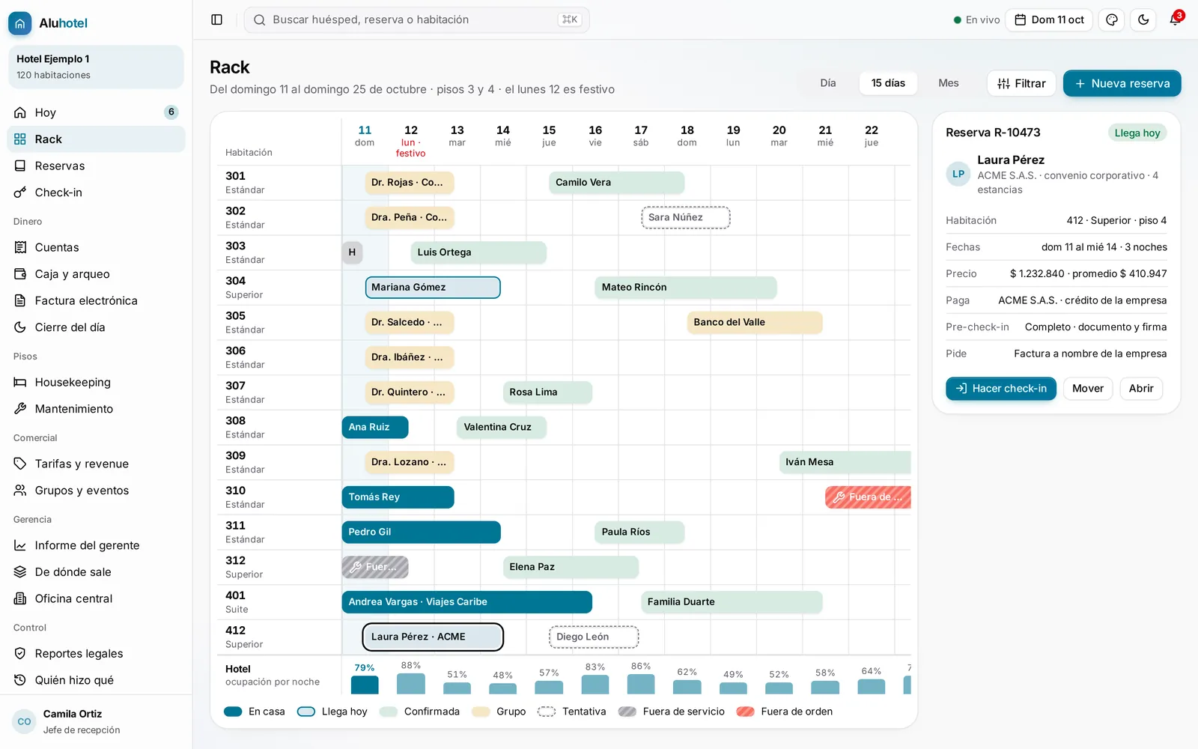Switch rack view to Mes
Screen dimensions: 1198x749
click(949, 83)
